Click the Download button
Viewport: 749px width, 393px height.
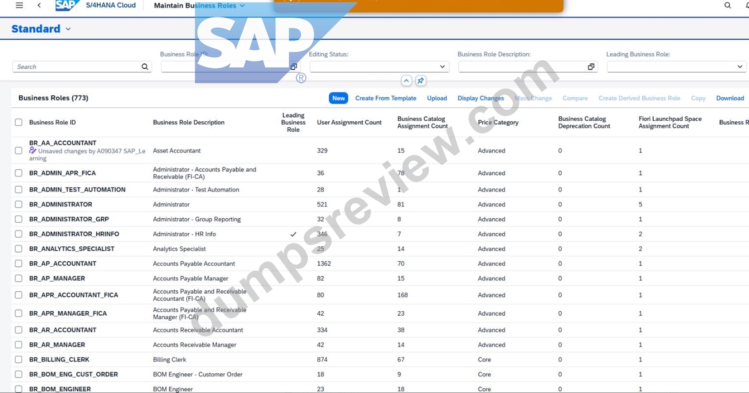click(x=730, y=98)
